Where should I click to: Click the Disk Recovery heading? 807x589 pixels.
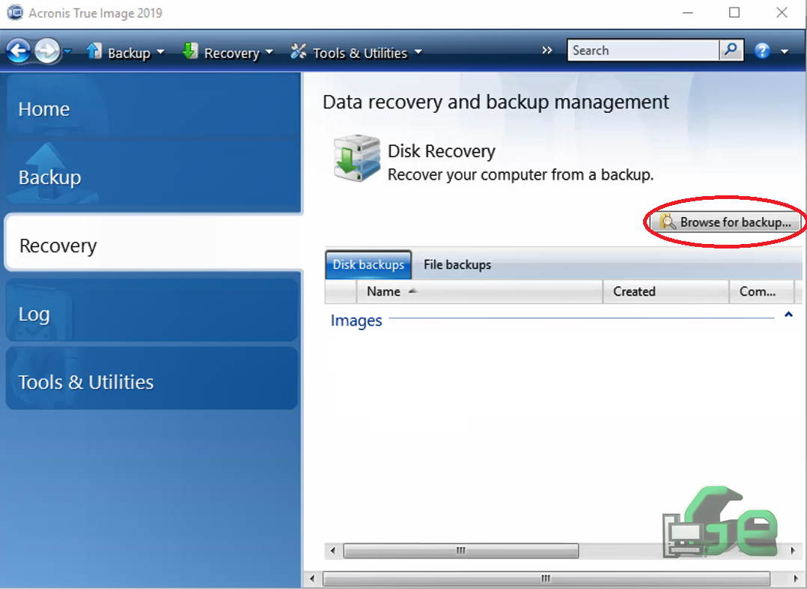coord(441,151)
